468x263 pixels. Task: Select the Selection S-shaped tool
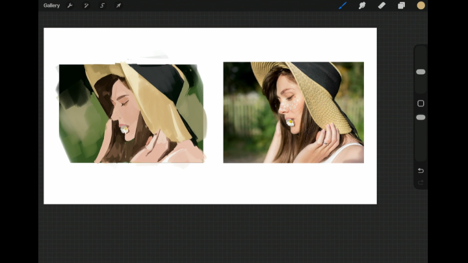(102, 5)
